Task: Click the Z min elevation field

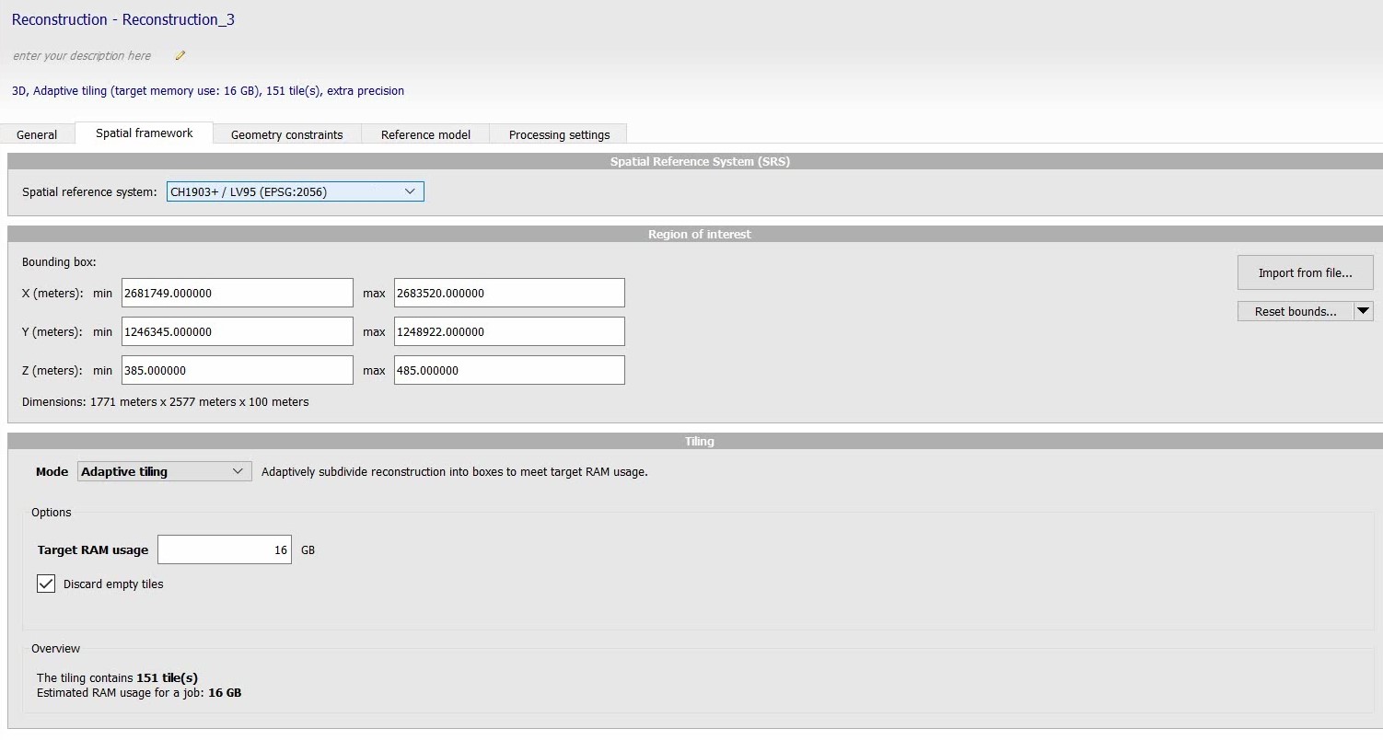Action: pos(237,370)
